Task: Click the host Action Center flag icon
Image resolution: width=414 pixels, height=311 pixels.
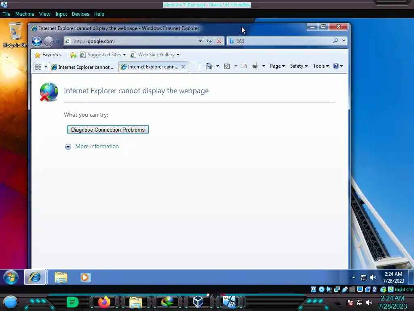Action: 350,302
